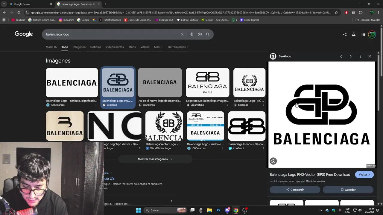Screen dimensions: 383x215
Task: Close the image preview panel
Action: point(370,56)
